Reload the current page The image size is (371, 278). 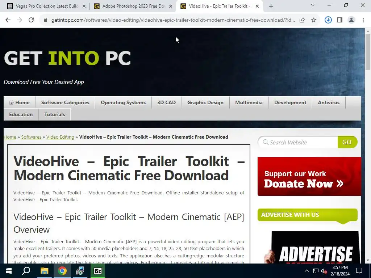[31, 20]
